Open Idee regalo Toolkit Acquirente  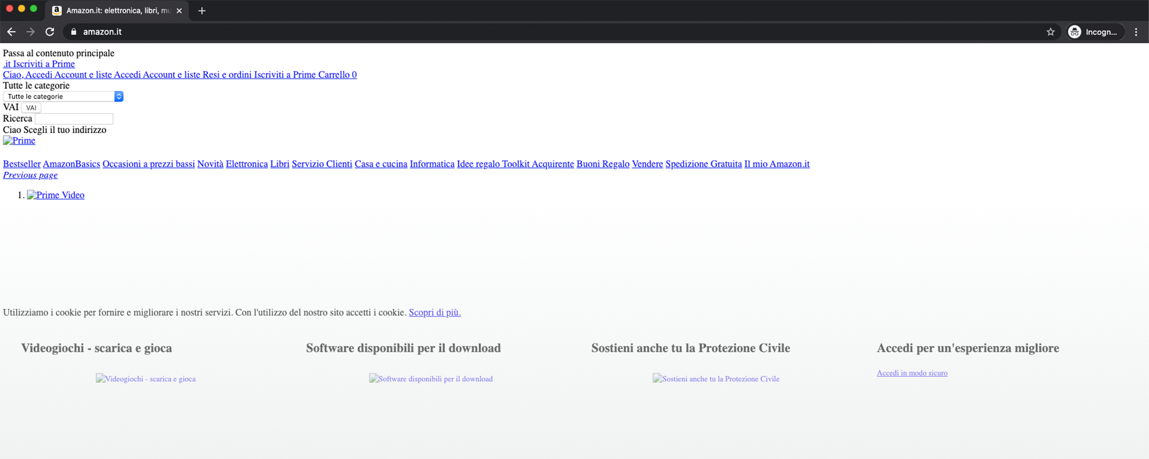[515, 164]
